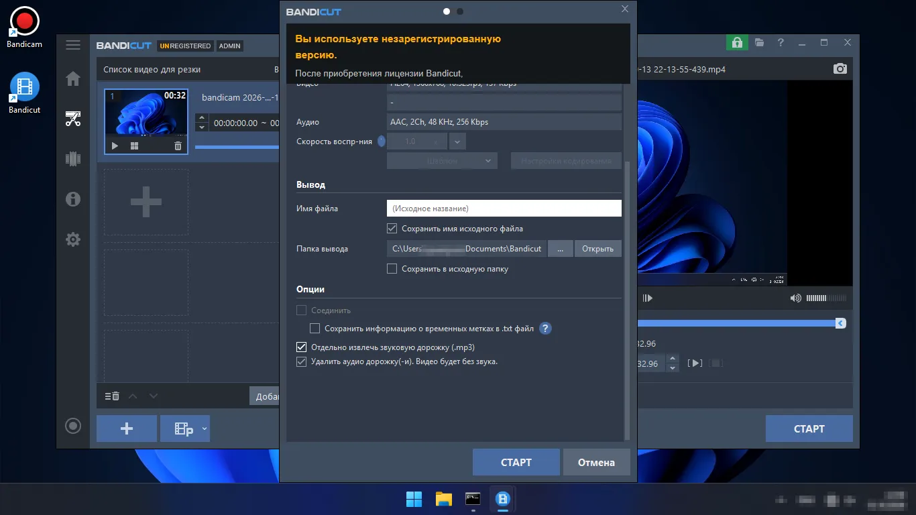
Task: Open the 'Шаблон' template dropdown
Action: pyautogui.click(x=442, y=161)
